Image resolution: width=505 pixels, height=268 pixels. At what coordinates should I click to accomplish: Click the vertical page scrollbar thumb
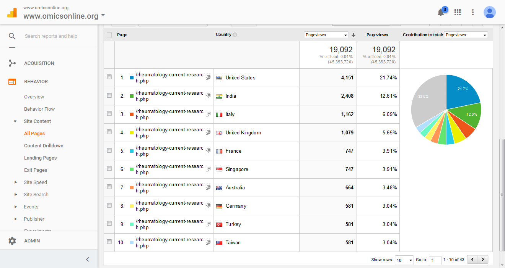click(x=502, y=195)
